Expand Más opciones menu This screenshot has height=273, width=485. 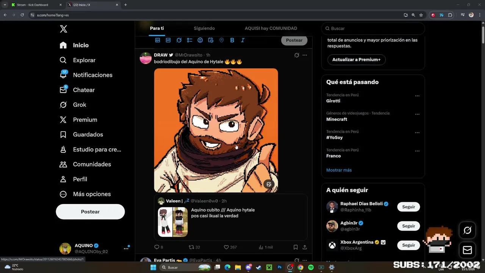click(x=85, y=194)
